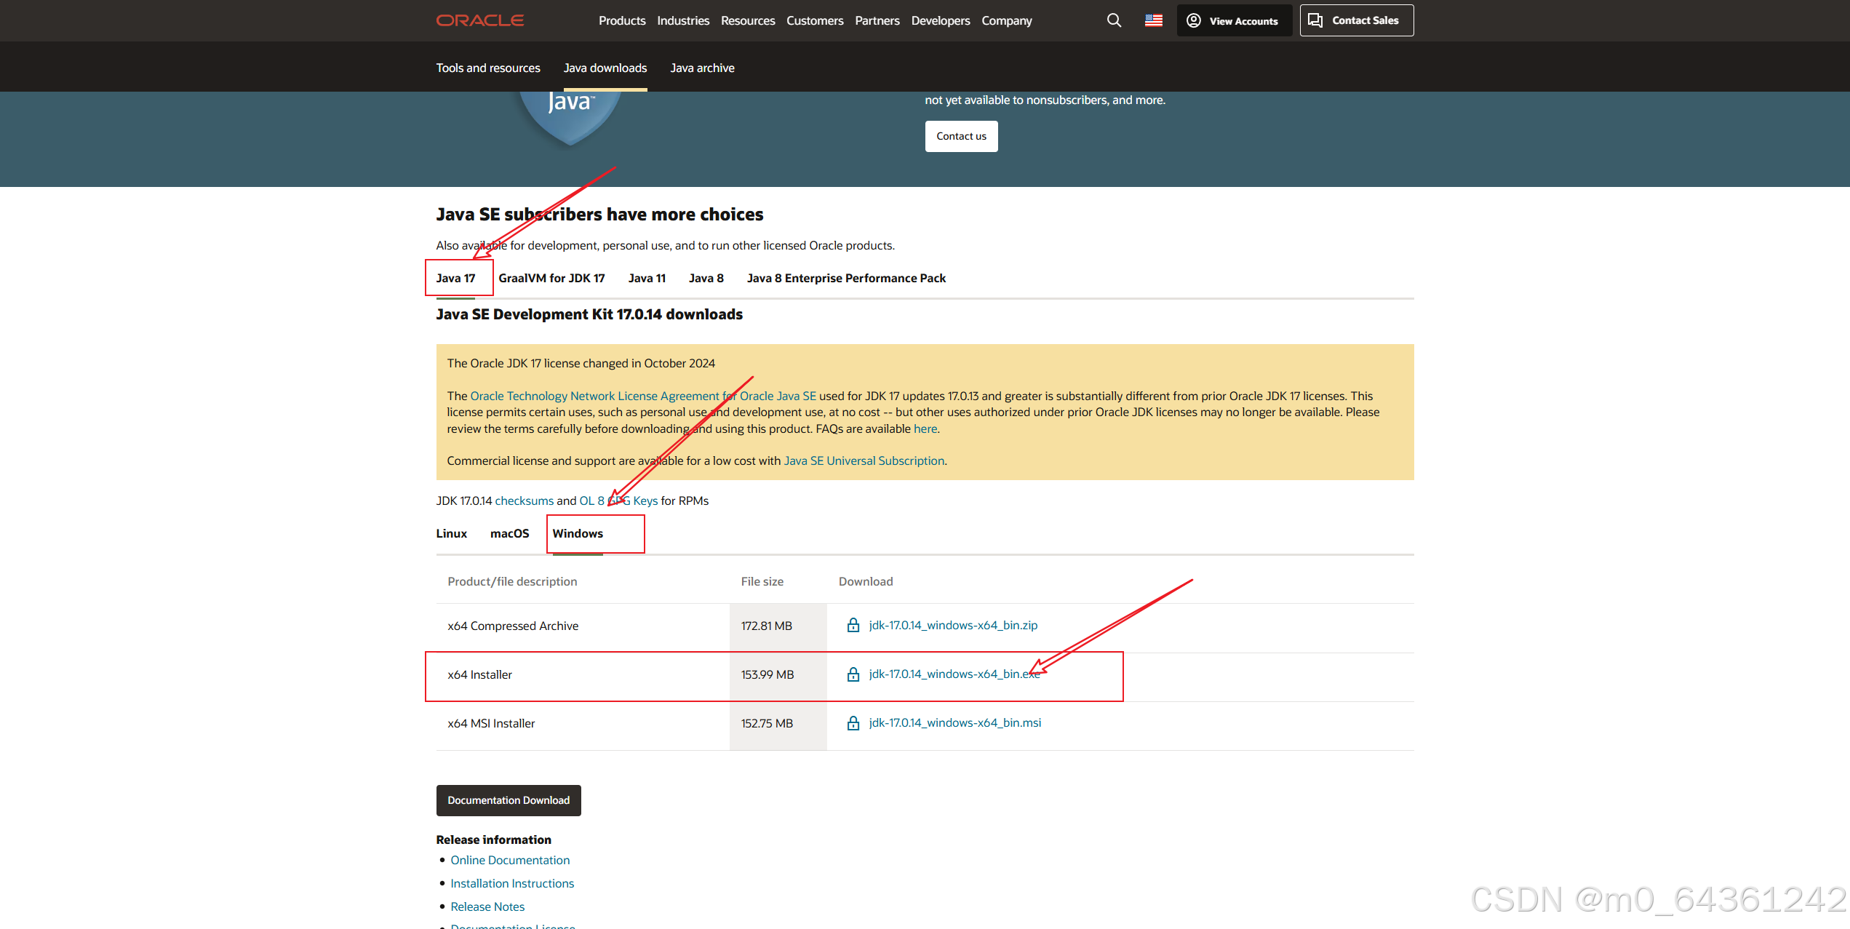Screen dimensions: 1850x929
Task: Click the Contact Sales button
Action: tap(1356, 20)
